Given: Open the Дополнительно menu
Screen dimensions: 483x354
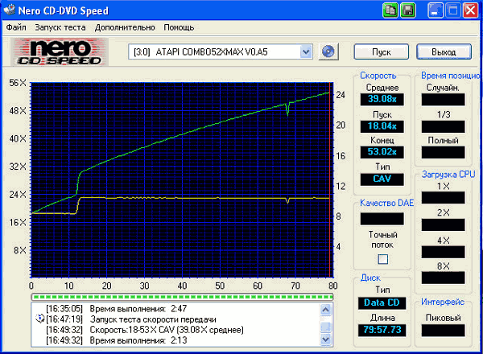Looking at the screenshot, I should (125, 27).
